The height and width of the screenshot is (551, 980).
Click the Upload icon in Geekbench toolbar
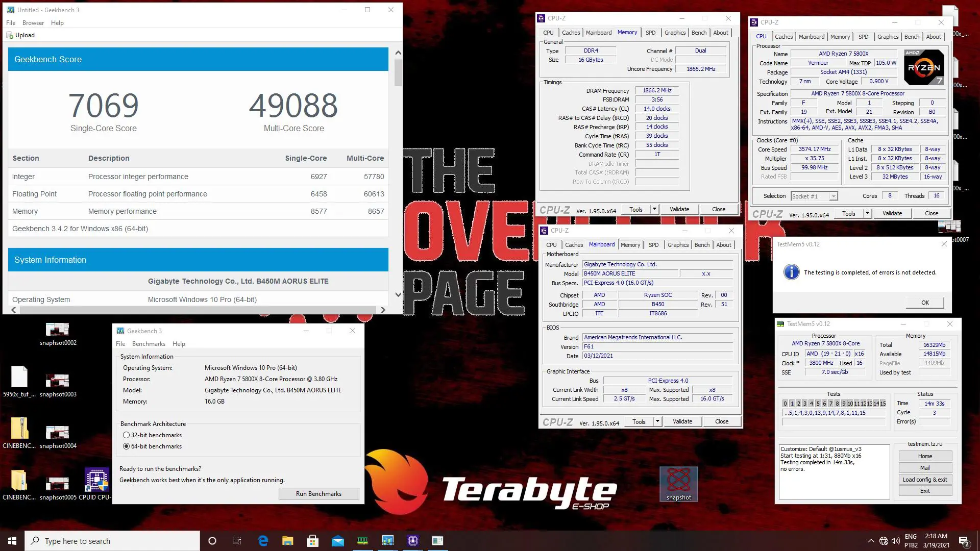[x=10, y=35]
